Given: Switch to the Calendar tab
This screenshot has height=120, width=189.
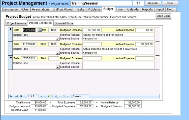Looking at the screenshot, I should click(x=133, y=9).
